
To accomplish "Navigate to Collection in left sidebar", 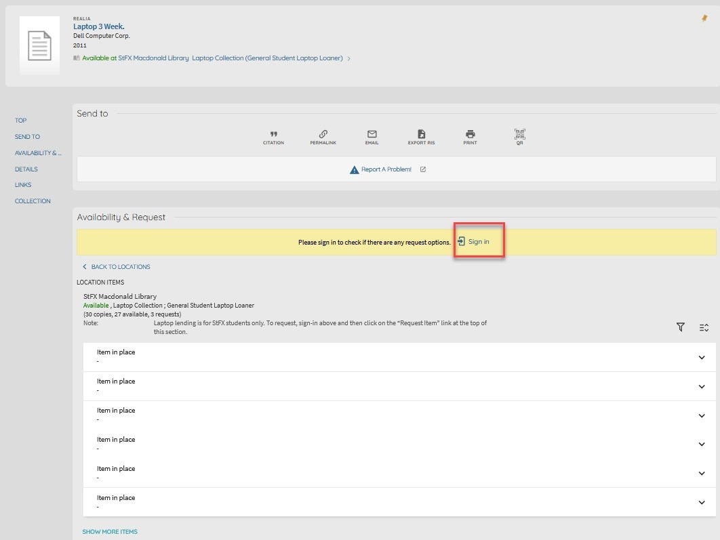I will tap(33, 201).
